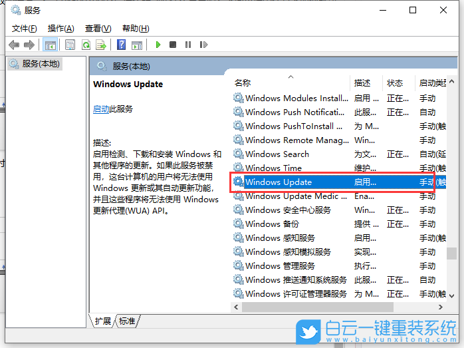The width and height of the screenshot is (464, 348).
Task: Select the Windows Search service row
Action: point(339,154)
